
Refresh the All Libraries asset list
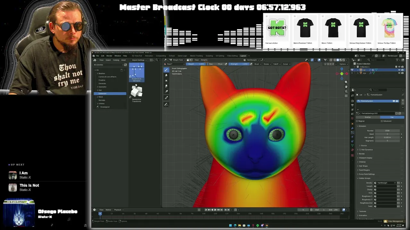pyautogui.click(x=125, y=65)
